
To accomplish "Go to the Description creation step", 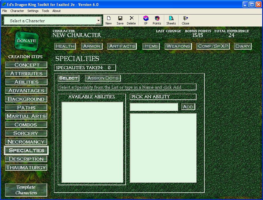I will click(26, 159).
